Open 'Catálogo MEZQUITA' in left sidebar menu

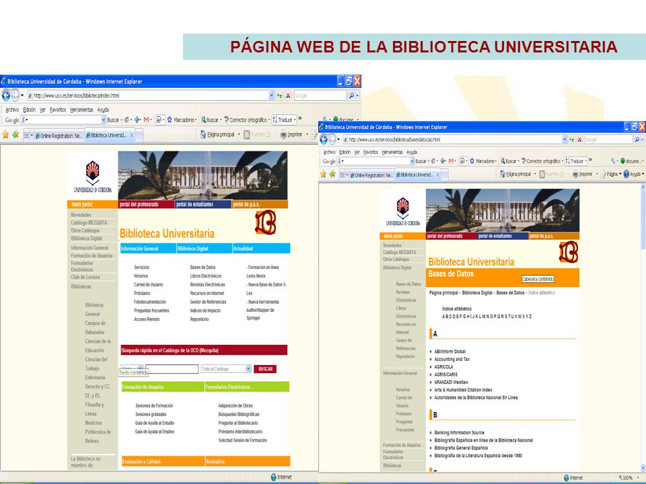[89, 223]
